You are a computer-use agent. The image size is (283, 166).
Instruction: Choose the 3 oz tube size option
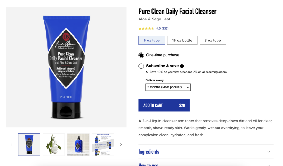pos(213,40)
